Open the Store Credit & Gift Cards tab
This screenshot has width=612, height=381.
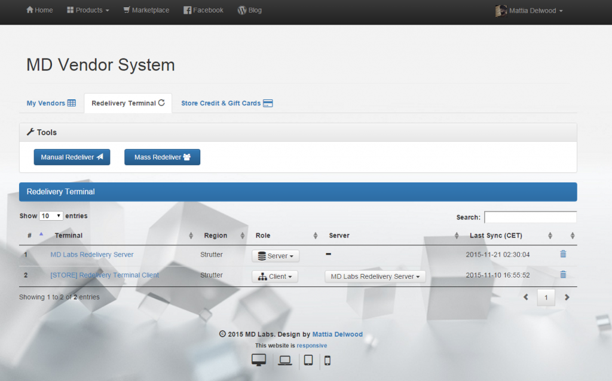pyautogui.click(x=227, y=103)
